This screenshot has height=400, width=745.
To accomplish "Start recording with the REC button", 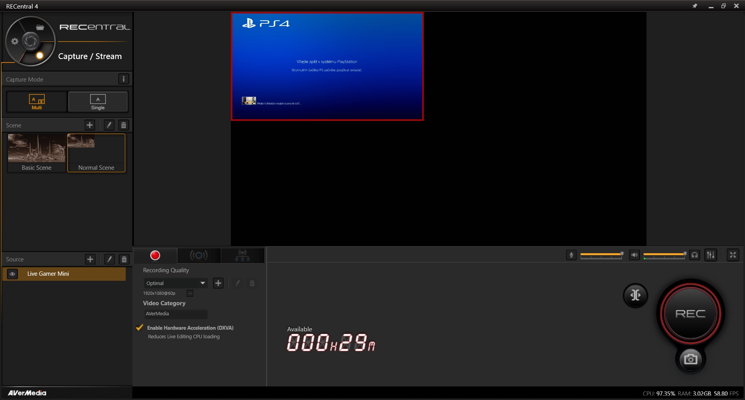I will pos(691,313).
